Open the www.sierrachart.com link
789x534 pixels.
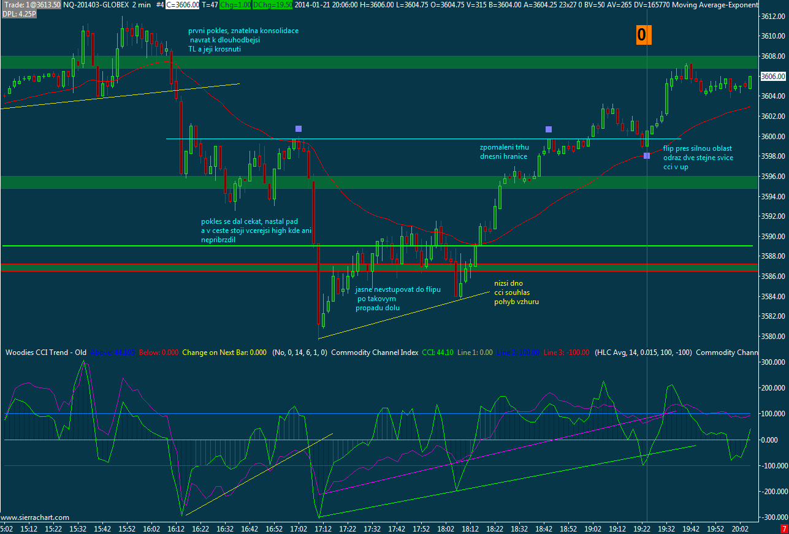[x=36, y=517]
